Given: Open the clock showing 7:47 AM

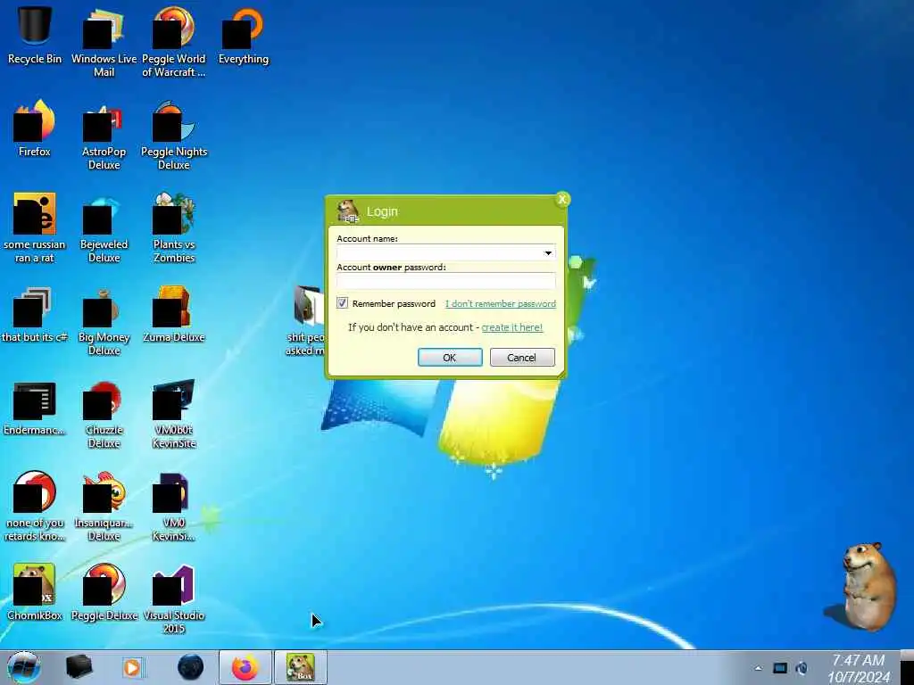Looking at the screenshot, I should 859,668.
